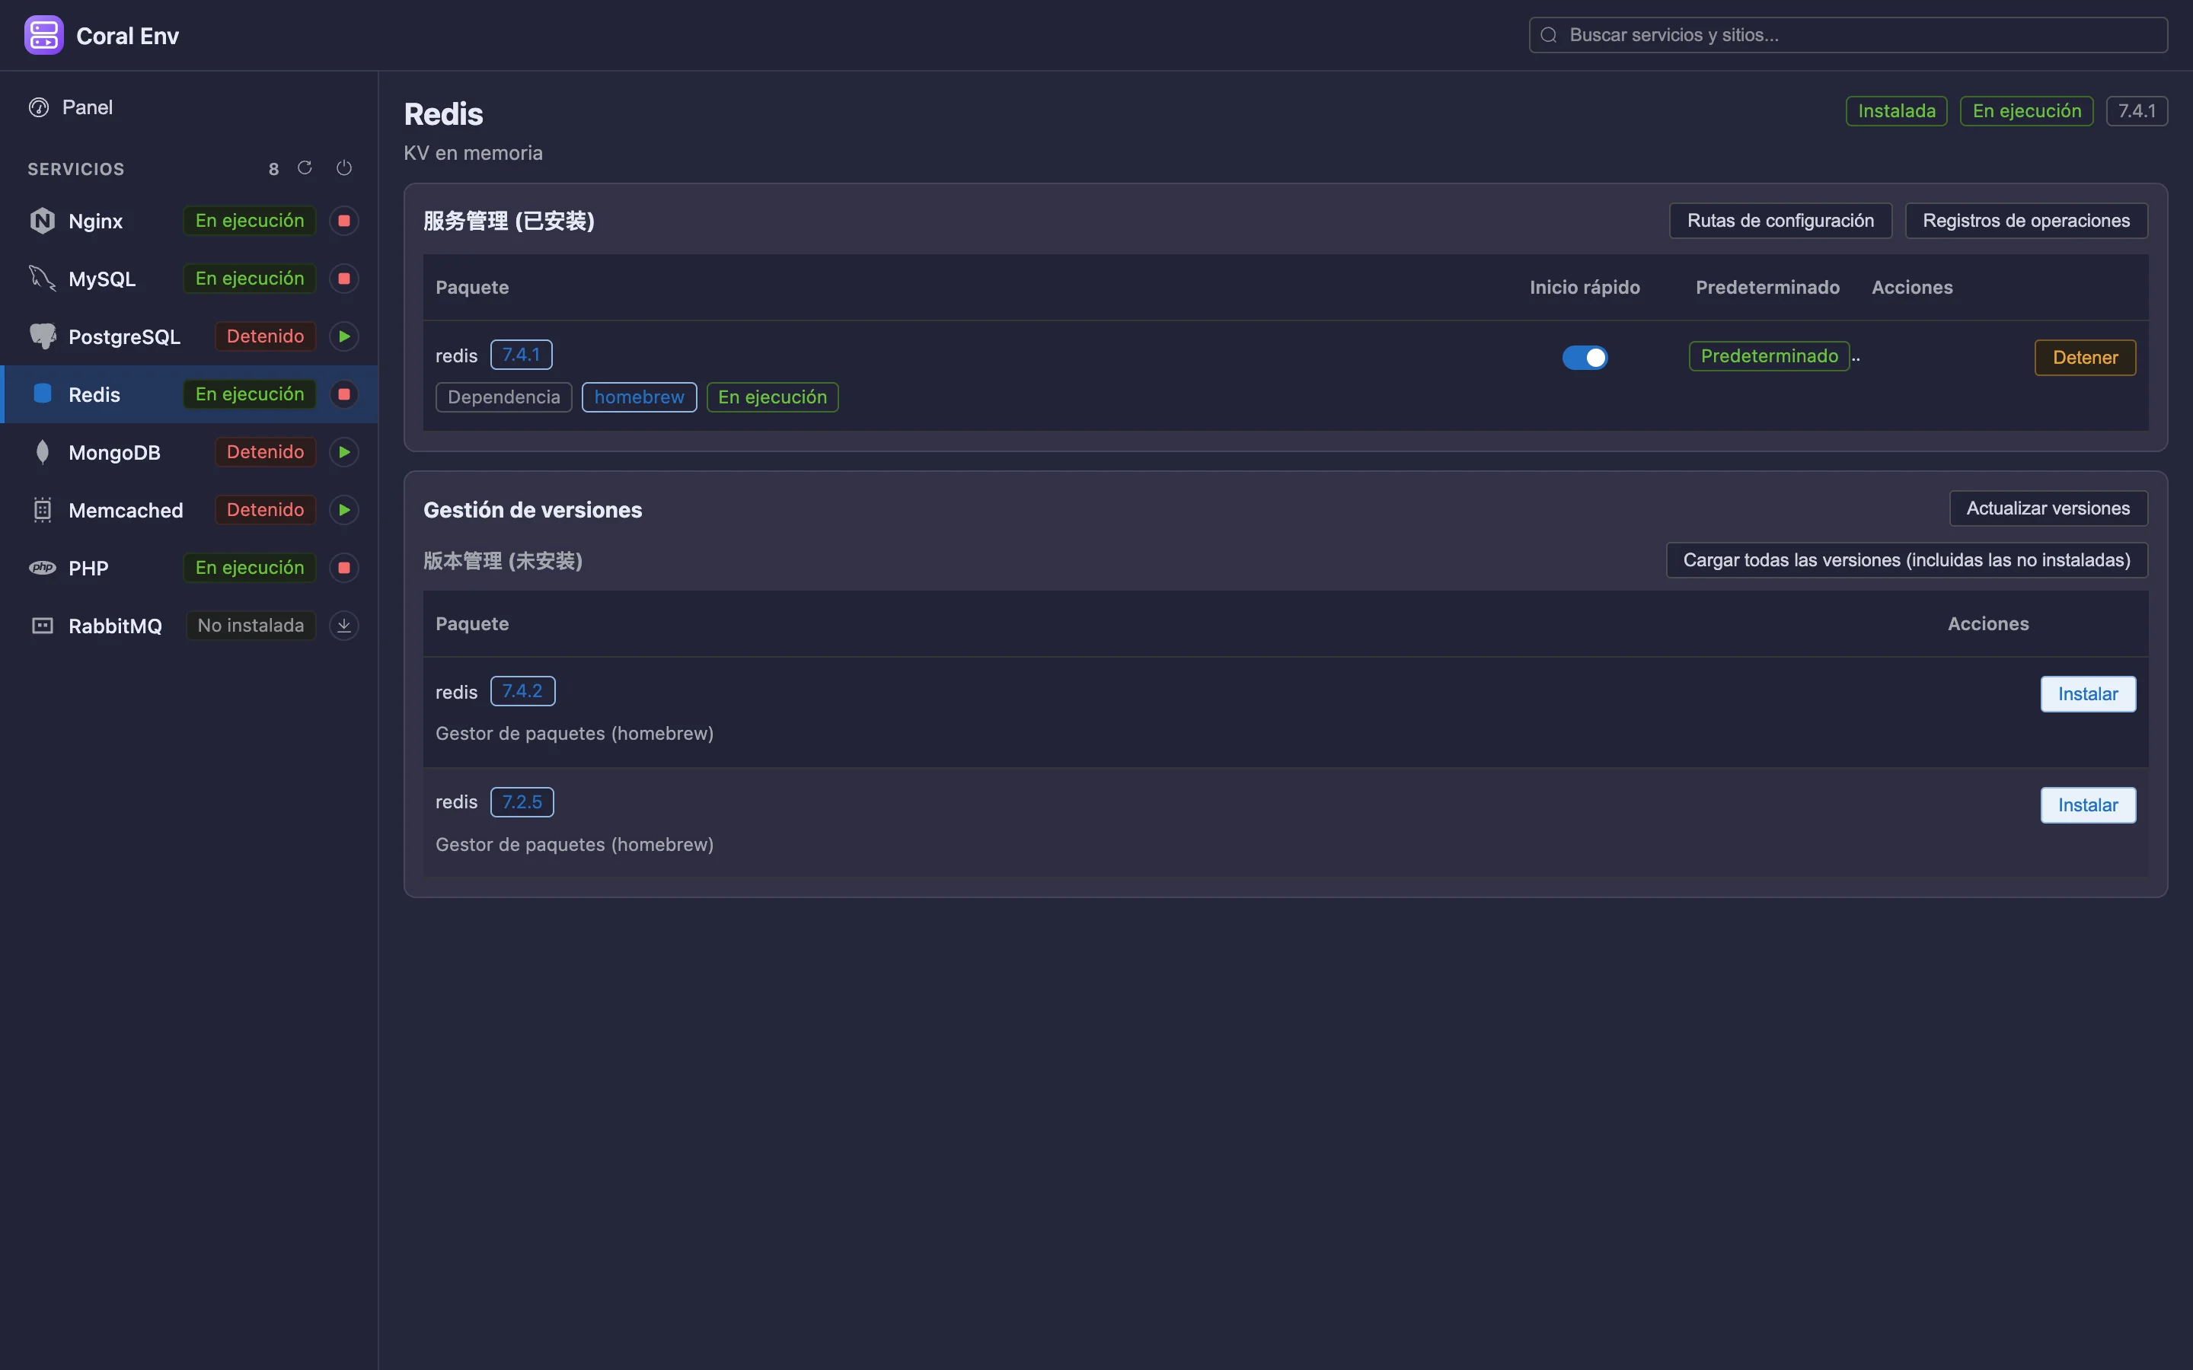
Task: Install redis version 7.4.2
Action: click(2087, 694)
